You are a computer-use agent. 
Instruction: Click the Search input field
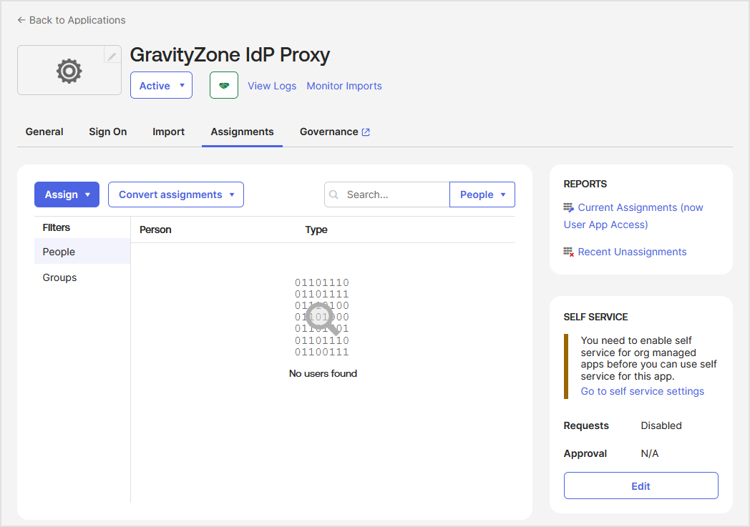pyautogui.click(x=387, y=194)
